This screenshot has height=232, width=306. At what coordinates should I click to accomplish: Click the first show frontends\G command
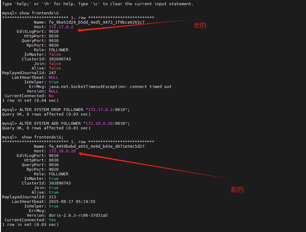(39, 13)
